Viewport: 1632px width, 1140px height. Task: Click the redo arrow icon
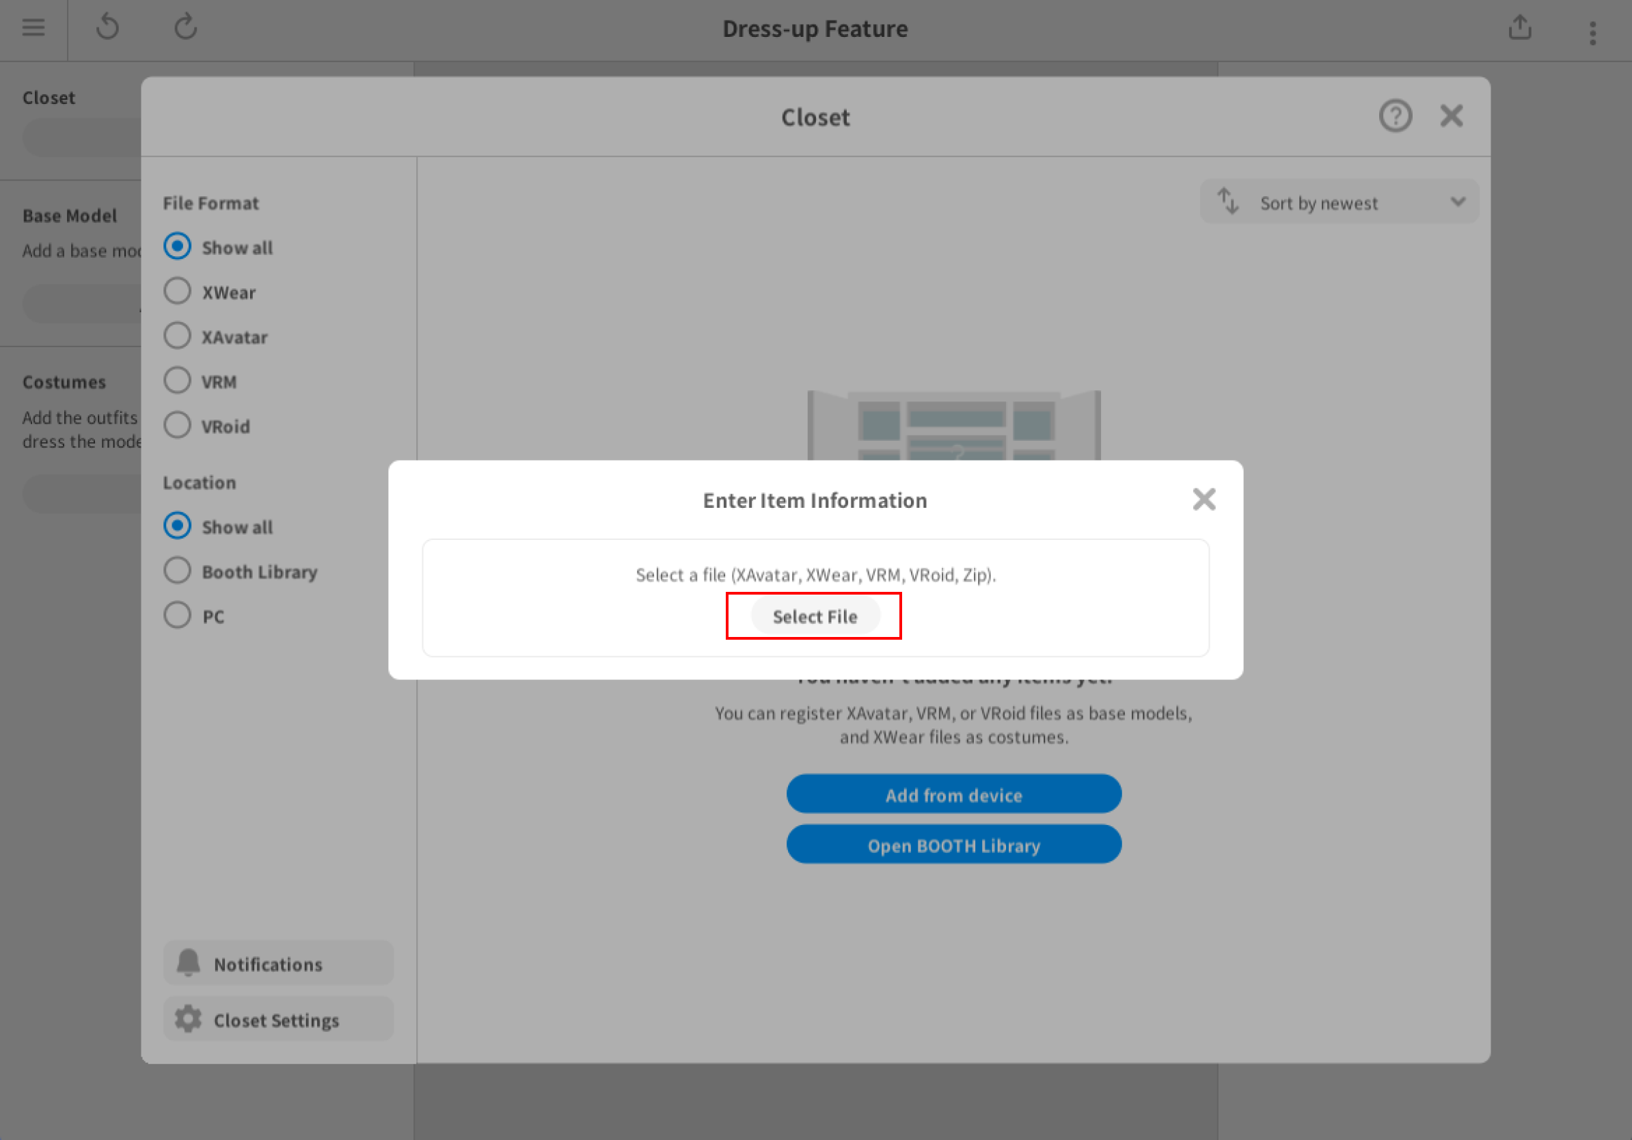(185, 27)
